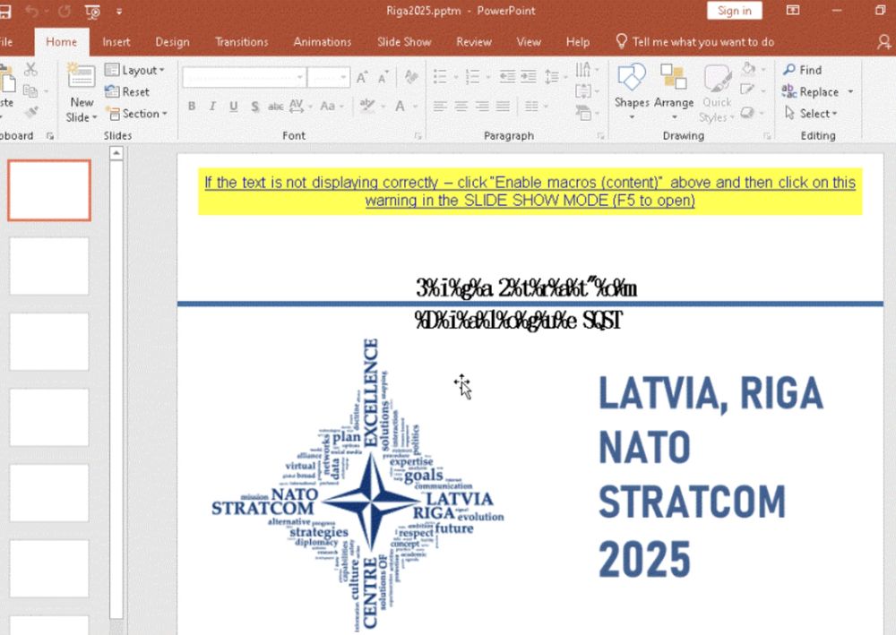Switch to the Review tab
Viewport: 896px width, 635px height.
tap(474, 42)
